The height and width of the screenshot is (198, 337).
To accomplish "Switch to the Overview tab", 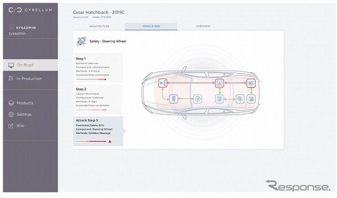I will (203, 27).
